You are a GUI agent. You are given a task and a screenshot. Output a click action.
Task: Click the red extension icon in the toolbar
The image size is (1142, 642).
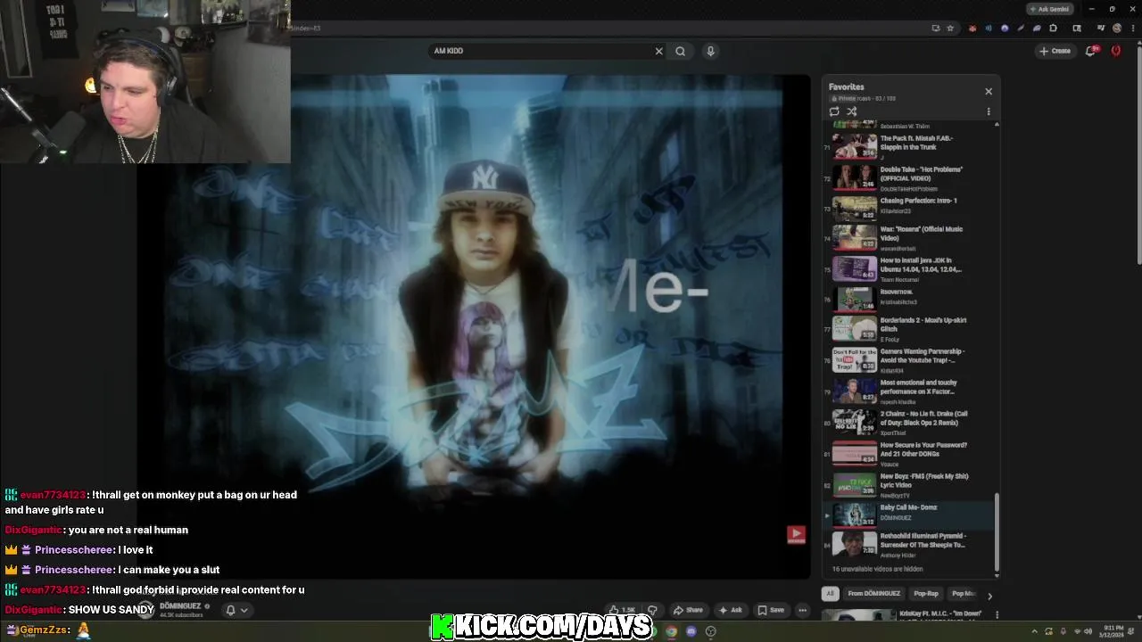coord(972,28)
